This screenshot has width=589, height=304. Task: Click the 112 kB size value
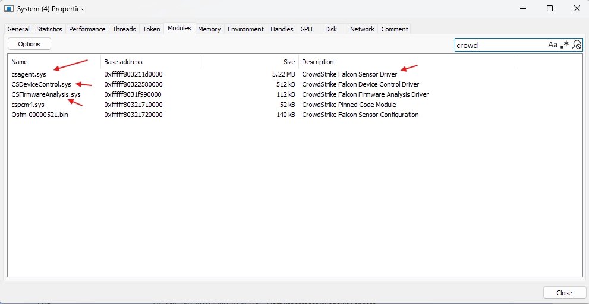285,94
